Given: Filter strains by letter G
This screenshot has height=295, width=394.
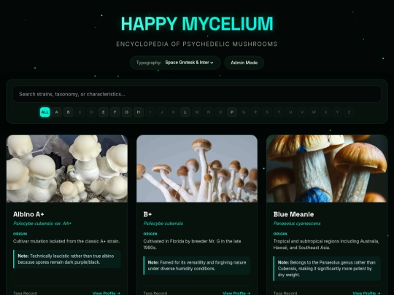Looking at the screenshot, I should tap(127, 112).
